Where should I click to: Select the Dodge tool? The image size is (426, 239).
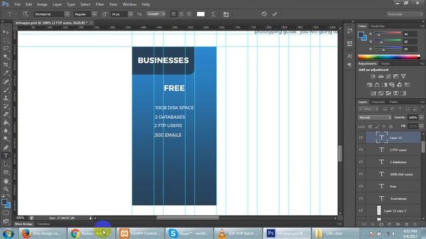coord(6,139)
